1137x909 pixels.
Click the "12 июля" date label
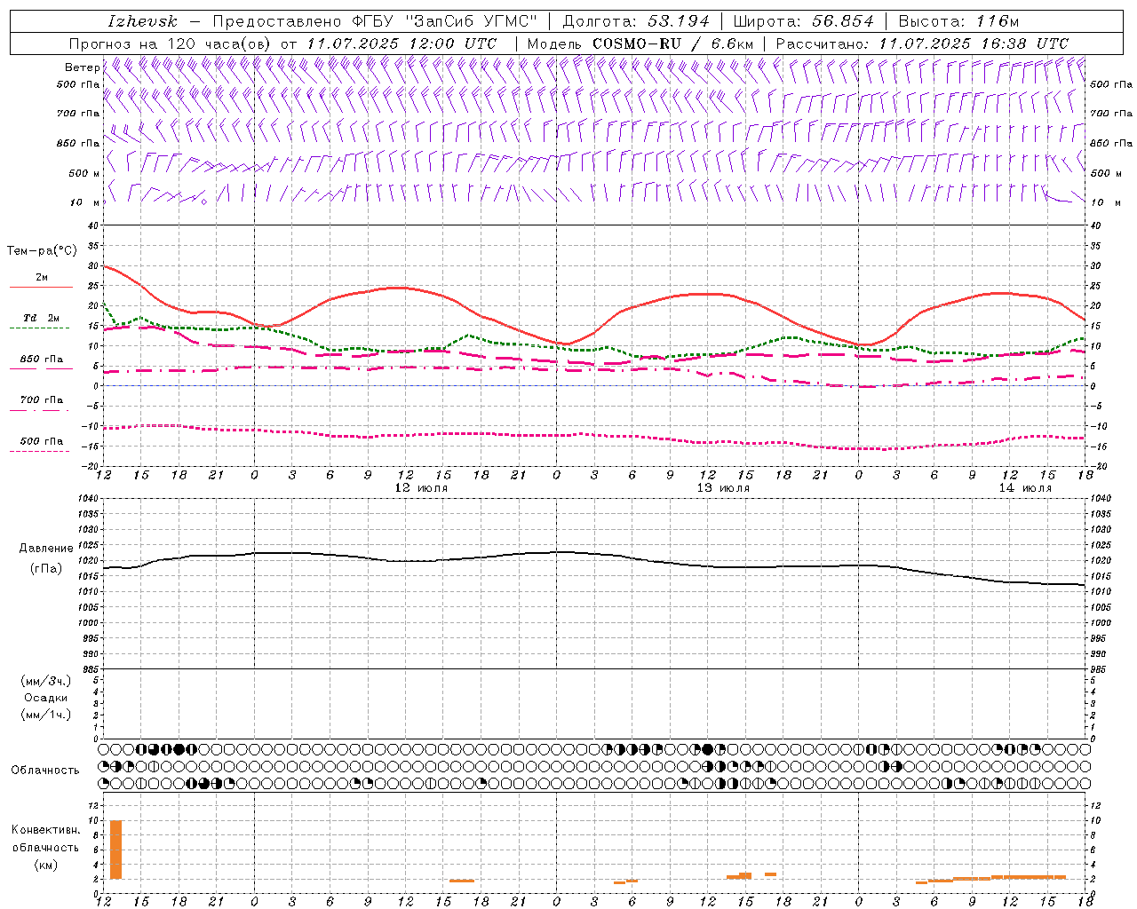pos(421,488)
